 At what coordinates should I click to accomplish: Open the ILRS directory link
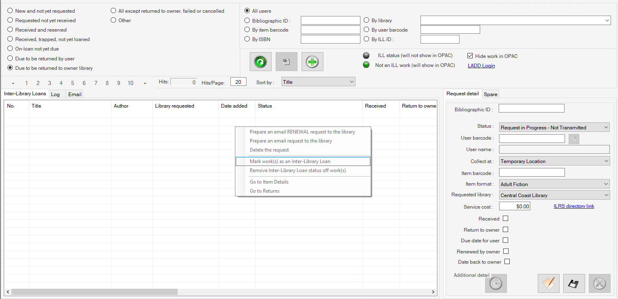[x=574, y=206]
